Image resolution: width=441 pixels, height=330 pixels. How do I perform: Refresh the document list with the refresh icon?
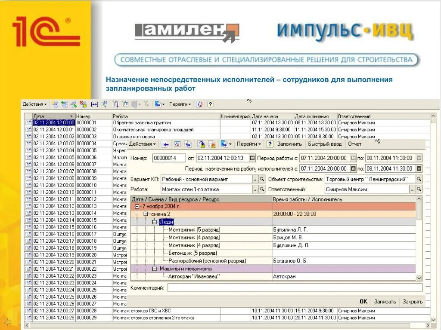(199, 104)
